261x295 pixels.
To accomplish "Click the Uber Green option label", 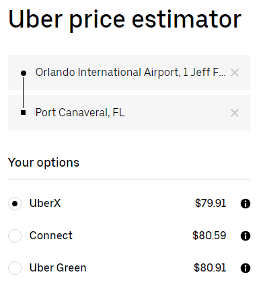I will pos(58,268).
